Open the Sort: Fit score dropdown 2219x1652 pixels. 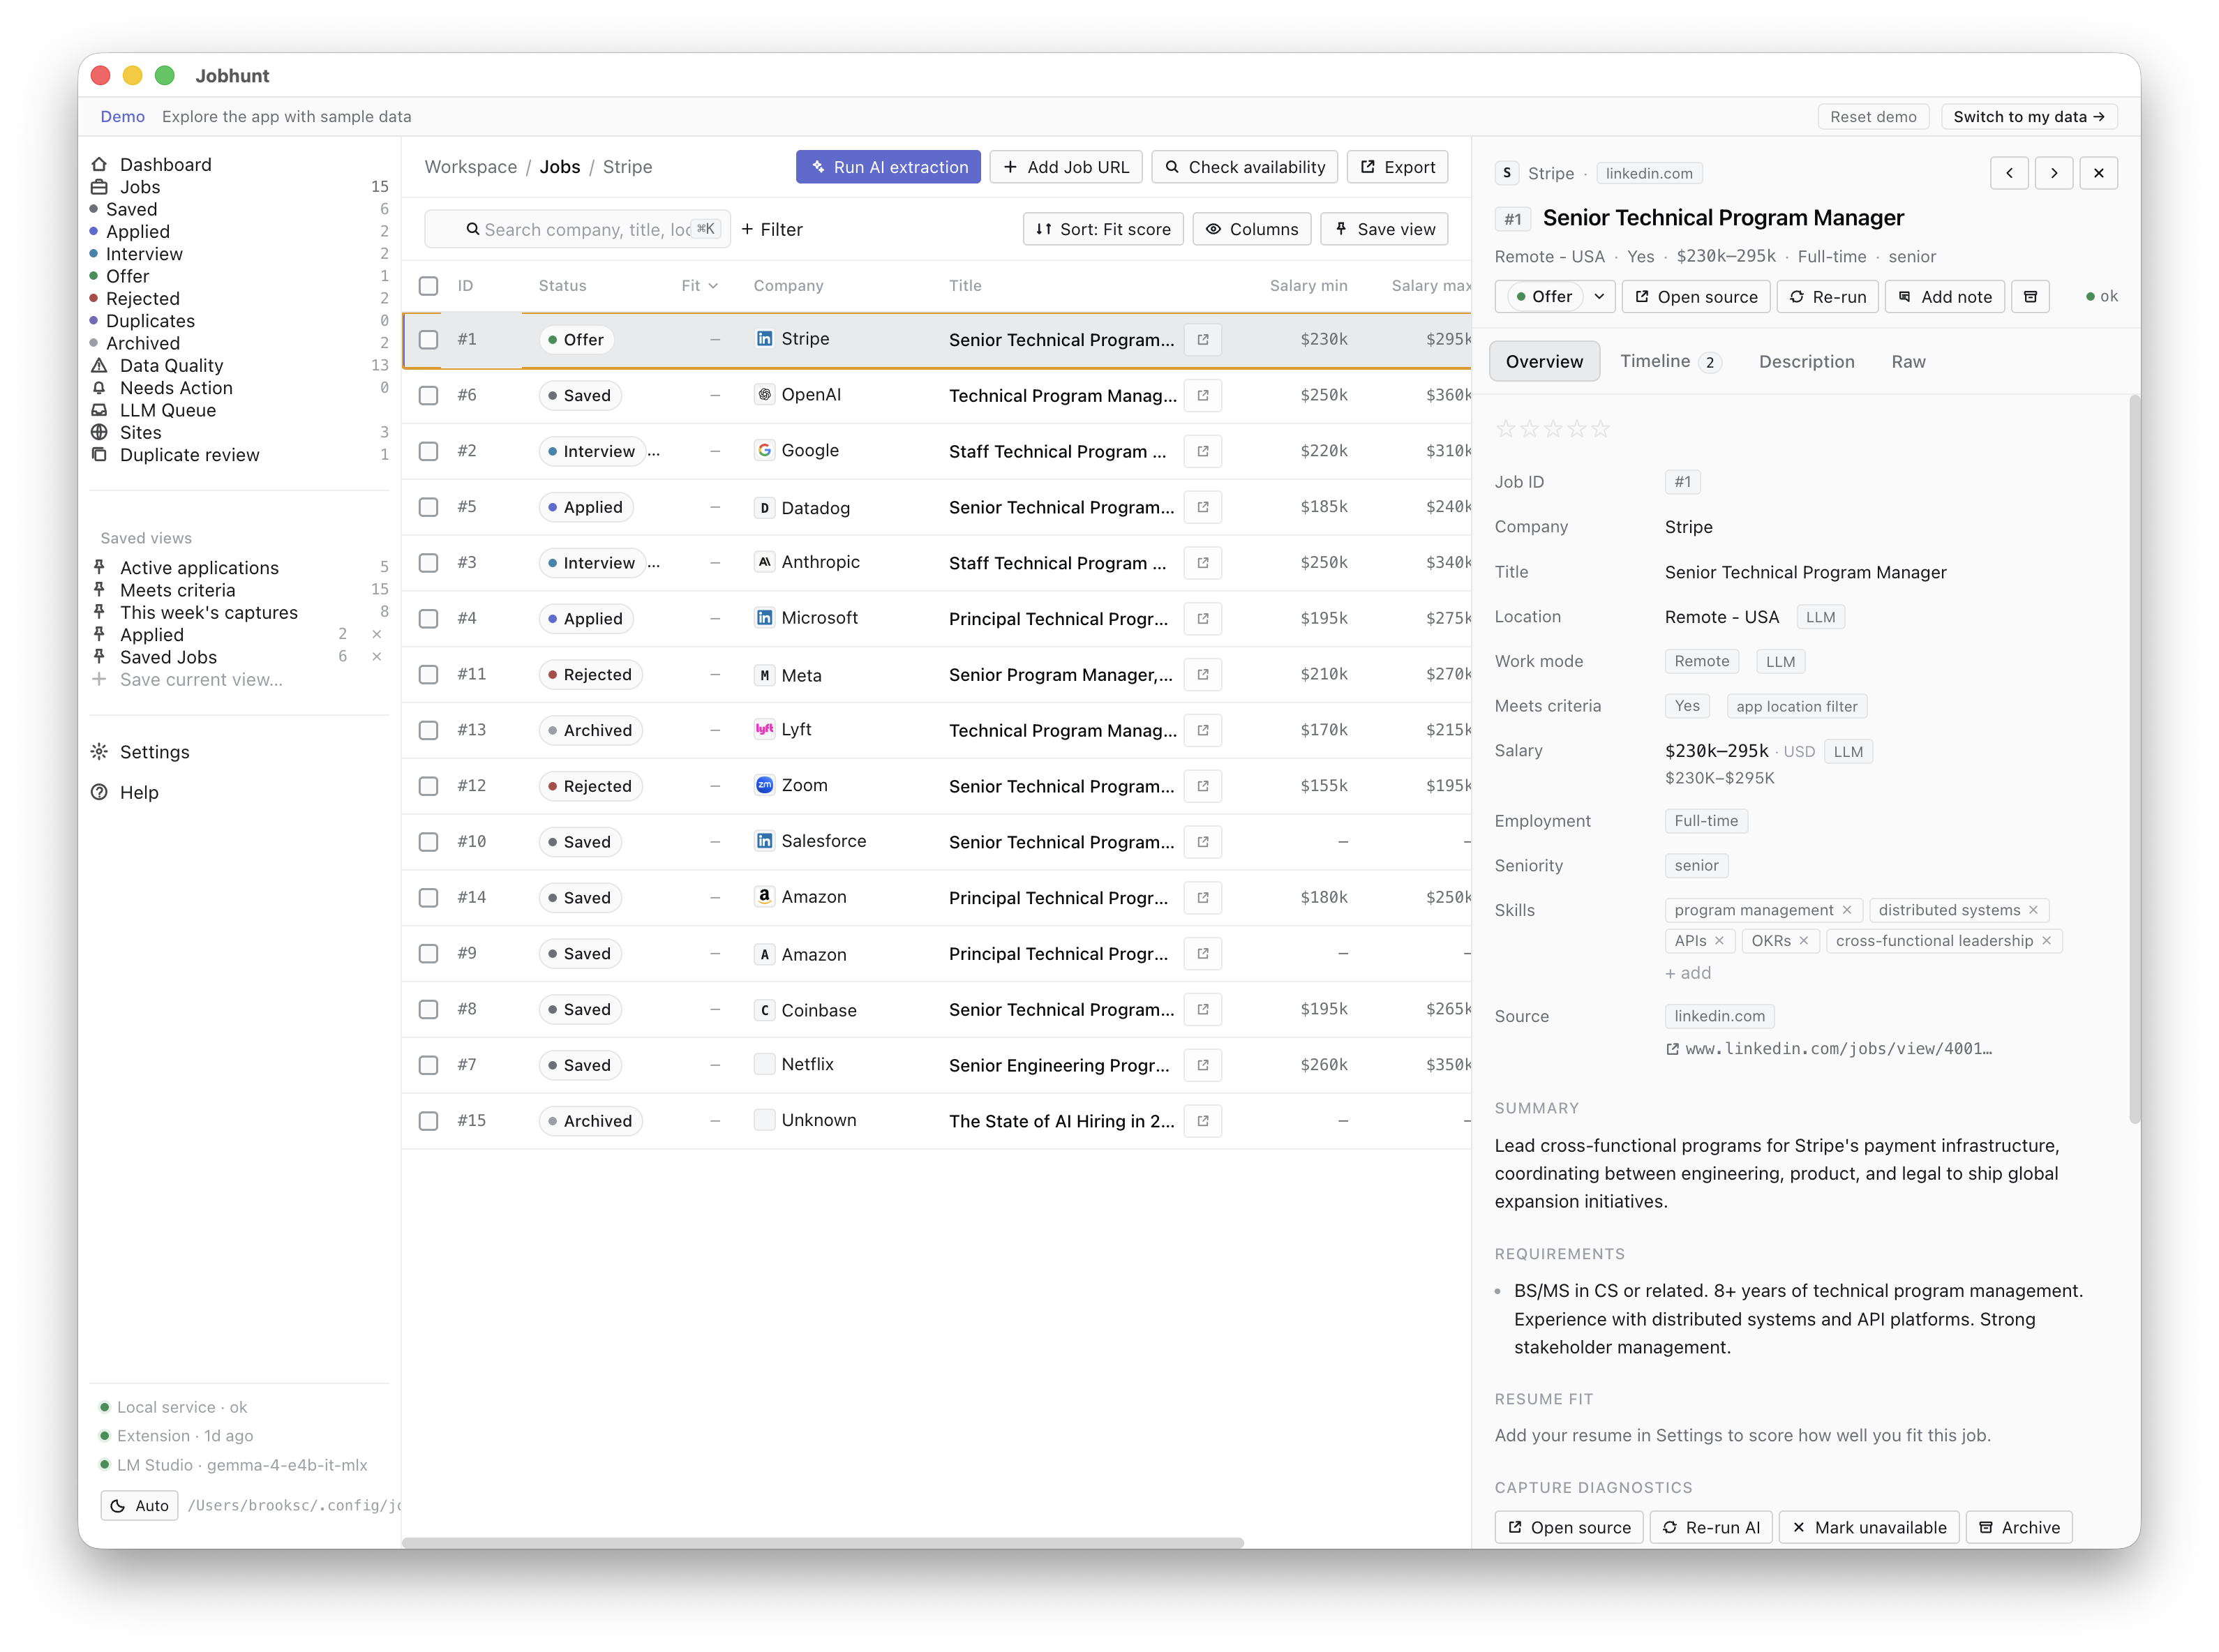point(1103,229)
